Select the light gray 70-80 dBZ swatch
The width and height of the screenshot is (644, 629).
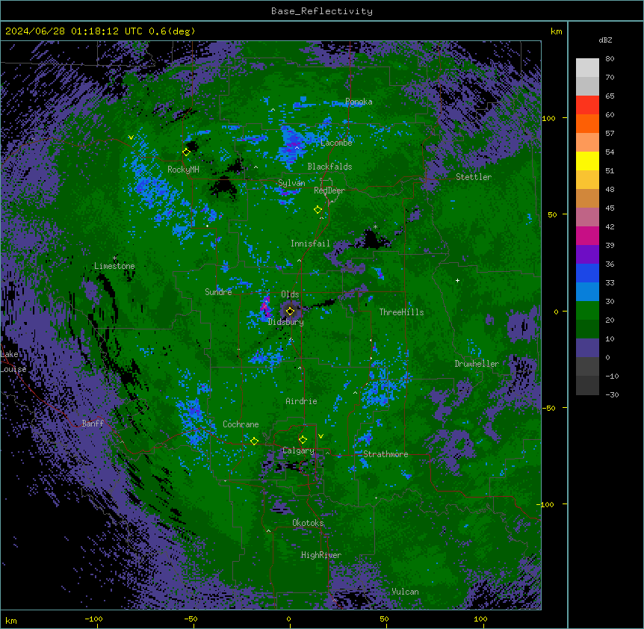pos(587,67)
